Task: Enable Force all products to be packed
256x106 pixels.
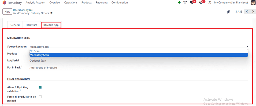Action: [x=40, y=97]
